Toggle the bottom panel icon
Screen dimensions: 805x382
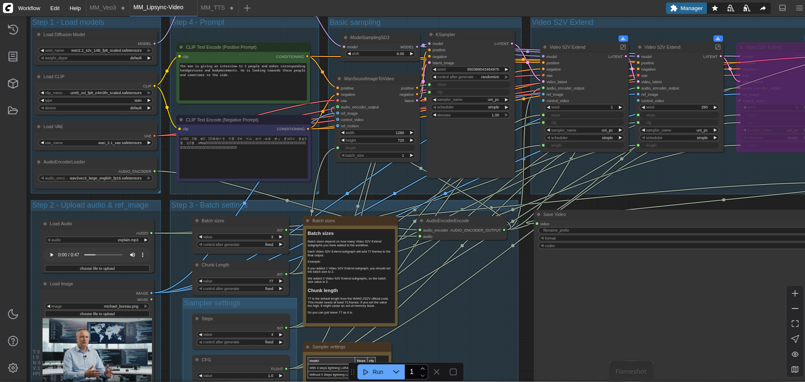782,8
